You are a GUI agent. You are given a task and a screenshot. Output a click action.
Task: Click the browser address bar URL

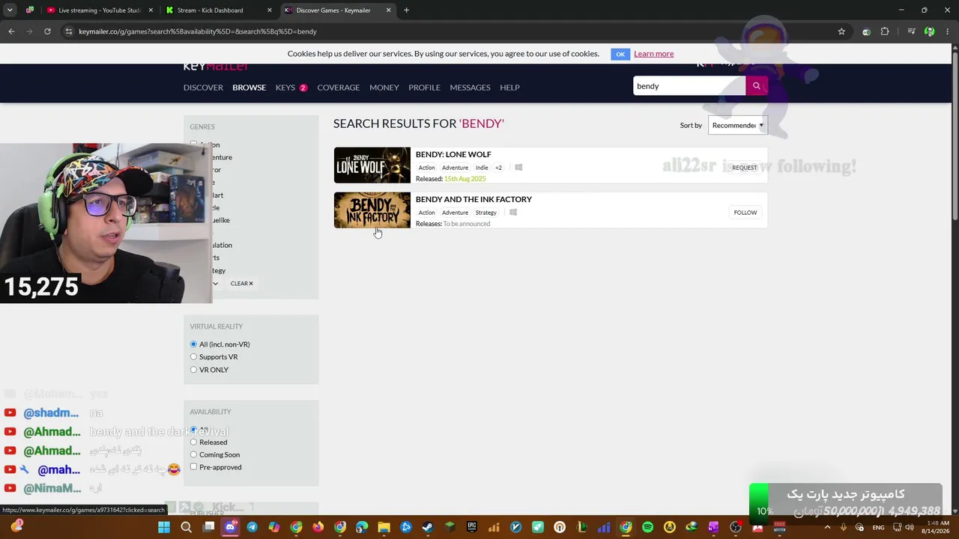pyautogui.click(x=198, y=31)
